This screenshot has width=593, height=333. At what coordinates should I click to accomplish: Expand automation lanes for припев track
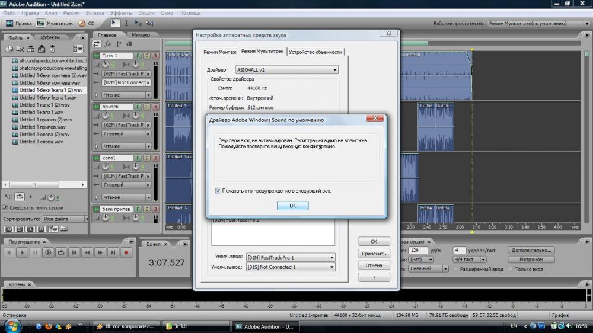(97, 146)
